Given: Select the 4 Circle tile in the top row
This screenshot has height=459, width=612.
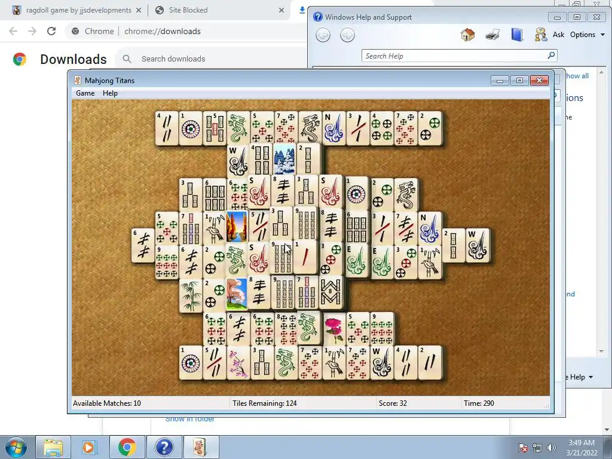Looking at the screenshot, I should [x=382, y=128].
